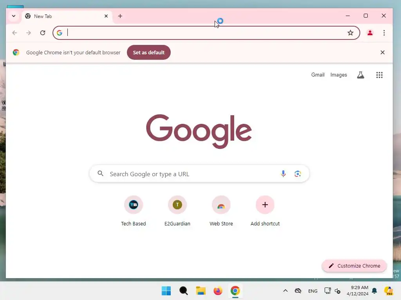Image resolution: width=401 pixels, height=300 pixels.
Task: Click the Google logo
Action: tap(199, 131)
